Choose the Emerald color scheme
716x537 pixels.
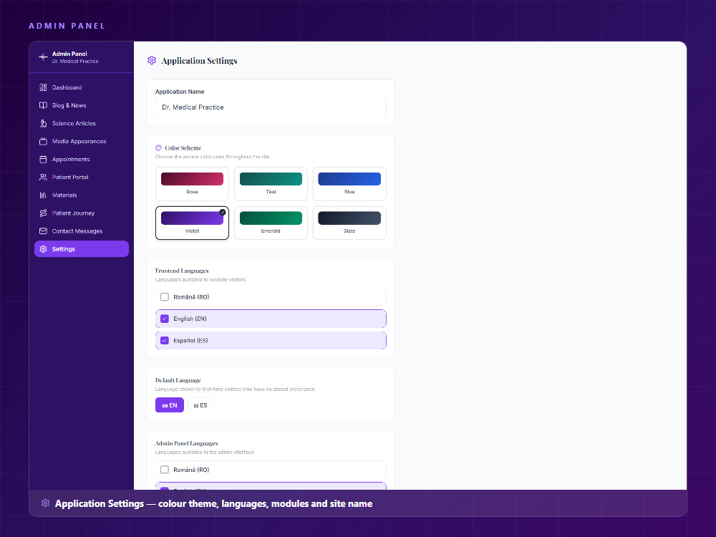[271, 223]
